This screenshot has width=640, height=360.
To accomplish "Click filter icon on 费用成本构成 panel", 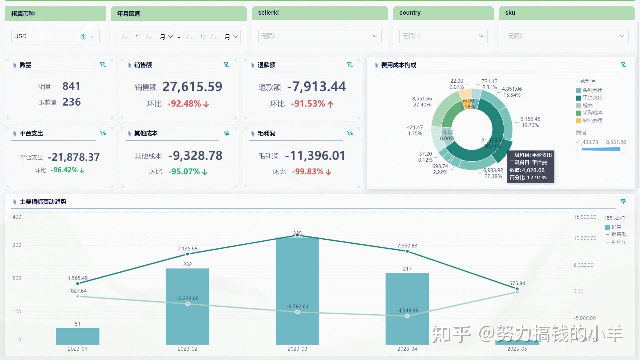I will click(623, 65).
